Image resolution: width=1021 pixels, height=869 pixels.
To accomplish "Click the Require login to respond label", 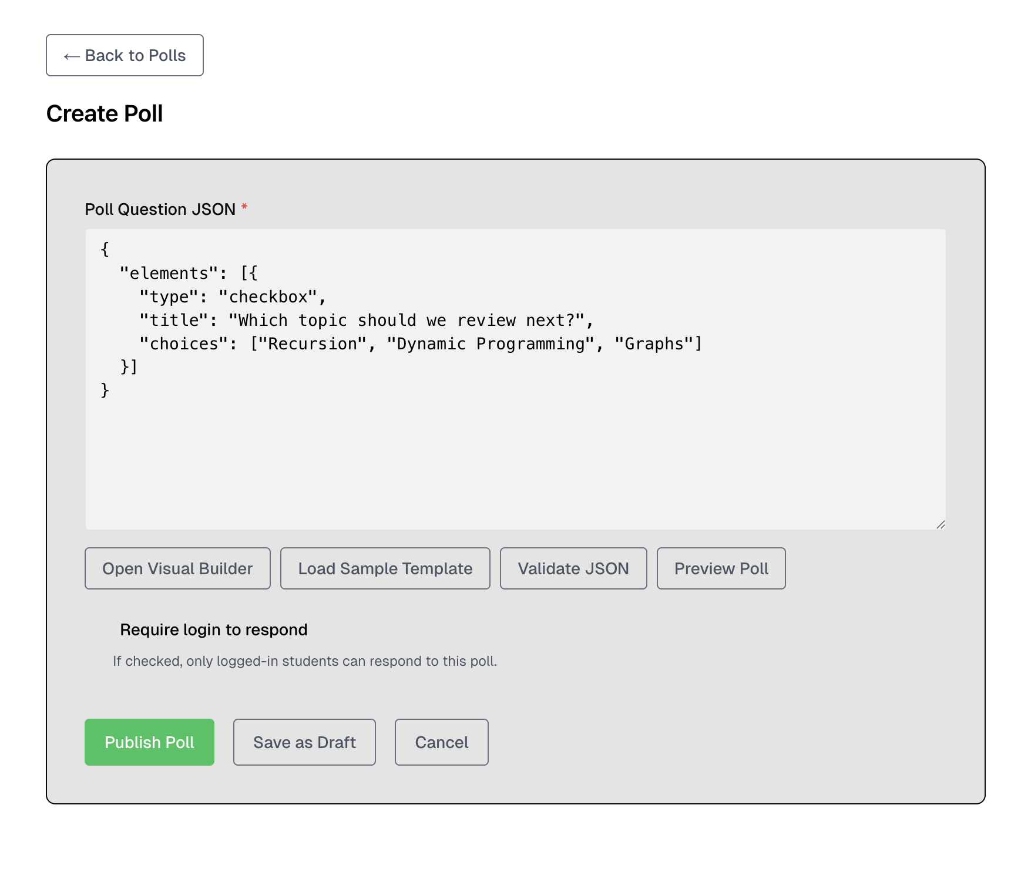I will pos(213,629).
